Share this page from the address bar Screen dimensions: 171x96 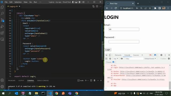coord(146,8)
